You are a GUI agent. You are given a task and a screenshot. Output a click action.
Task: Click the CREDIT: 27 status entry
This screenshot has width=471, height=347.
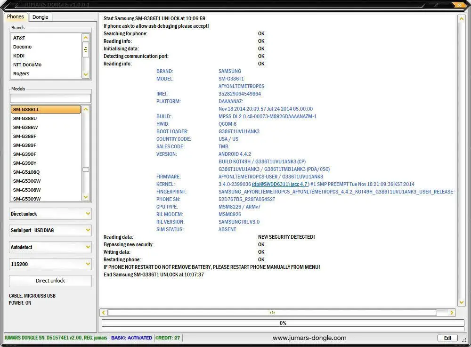coord(168,338)
